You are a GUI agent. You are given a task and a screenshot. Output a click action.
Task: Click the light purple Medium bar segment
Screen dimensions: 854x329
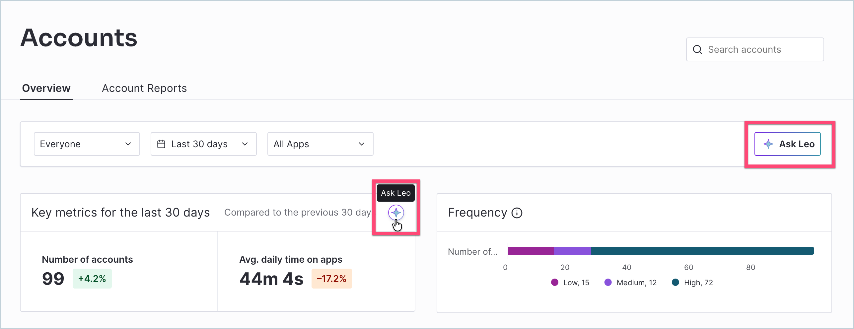pos(572,251)
